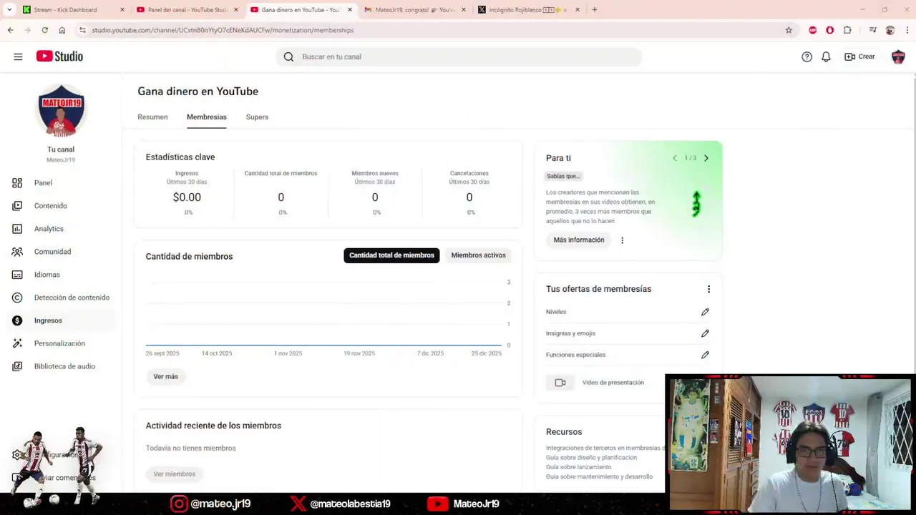Open the notifications bell
This screenshot has height=515, width=916.
tap(826, 57)
